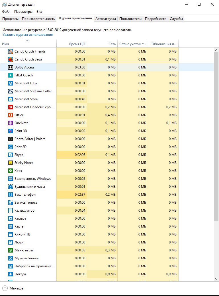The width and height of the screenshot is (219, 296).
Task: Sort by the Имя column header
Action: pos(28,44)
